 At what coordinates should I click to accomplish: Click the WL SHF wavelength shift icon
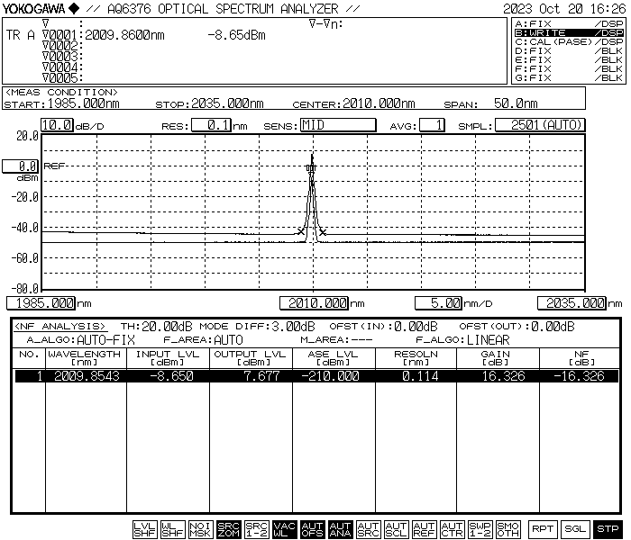(x=172, y=529)
